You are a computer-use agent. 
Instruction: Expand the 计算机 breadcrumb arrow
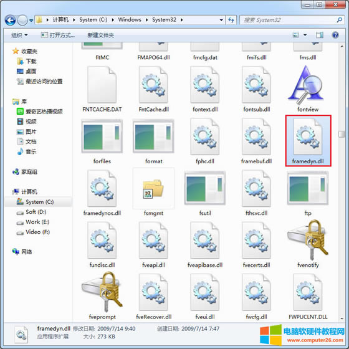[74, 20]
